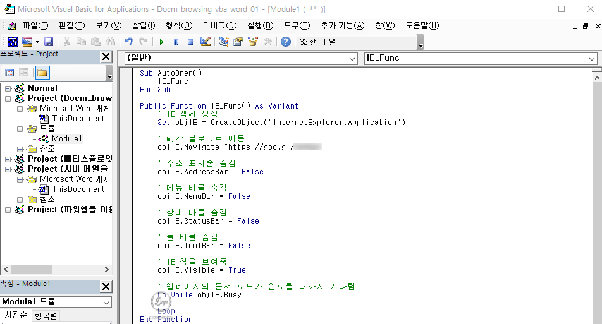
Task: Open the 보기(V) menu
Action: [109, 26]
